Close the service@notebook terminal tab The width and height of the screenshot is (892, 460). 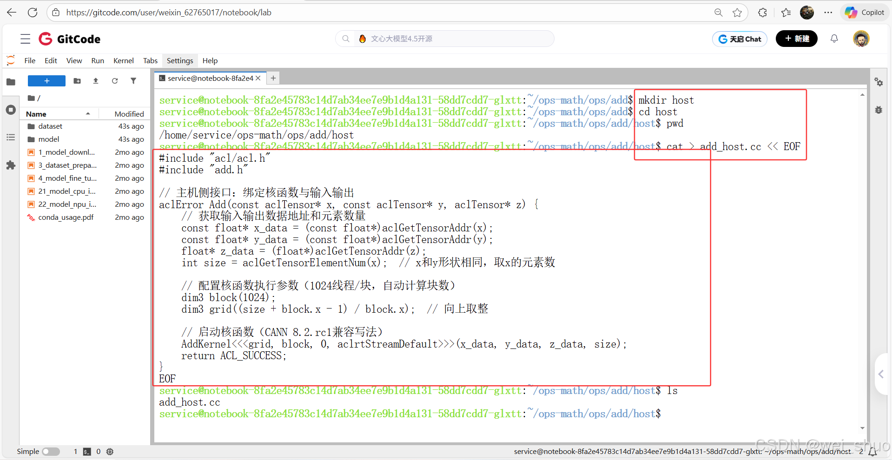pyautogui.click(x=258, y=78)
